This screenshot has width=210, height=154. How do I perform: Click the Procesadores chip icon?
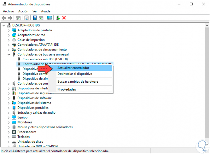(x=14, y=132)
